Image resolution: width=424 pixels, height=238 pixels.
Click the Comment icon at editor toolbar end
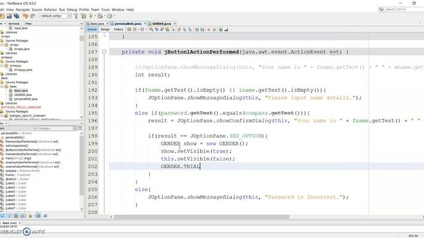(x=221, y=29)
